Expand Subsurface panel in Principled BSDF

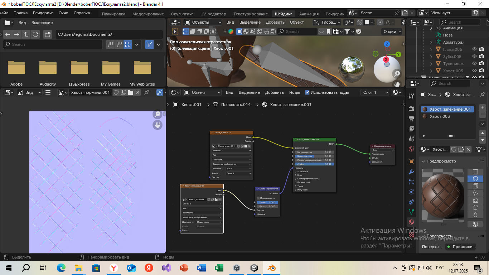302,172
